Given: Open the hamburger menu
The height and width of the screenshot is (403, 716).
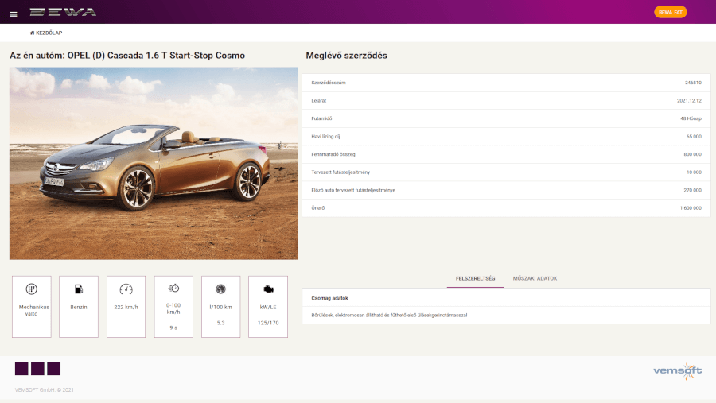Looking at the screenshot, I should (x=14, y=14).
